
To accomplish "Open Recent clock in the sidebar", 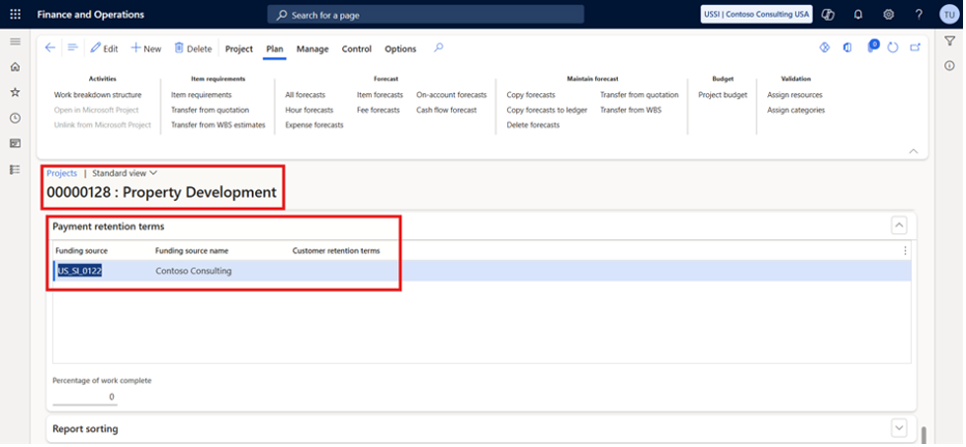I will click(x=16, y=118).
